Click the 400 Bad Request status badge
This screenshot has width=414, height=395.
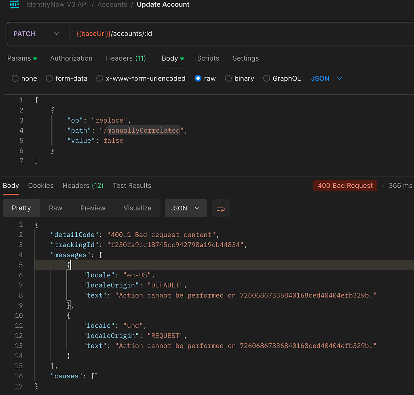(x=345, y=185)
